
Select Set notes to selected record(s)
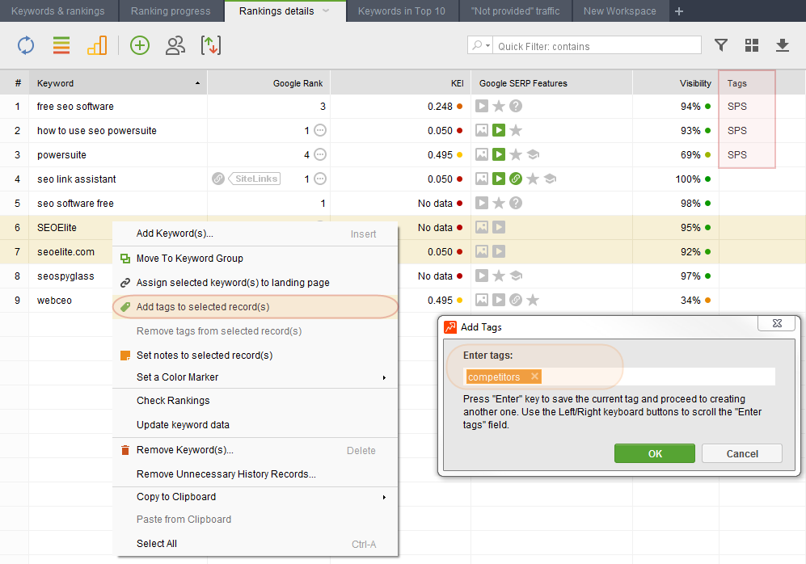255,355
